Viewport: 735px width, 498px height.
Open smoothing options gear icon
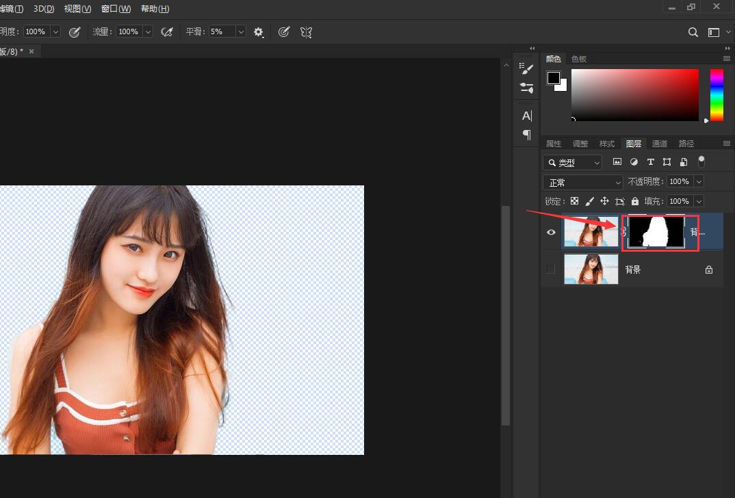click(259, 32)
